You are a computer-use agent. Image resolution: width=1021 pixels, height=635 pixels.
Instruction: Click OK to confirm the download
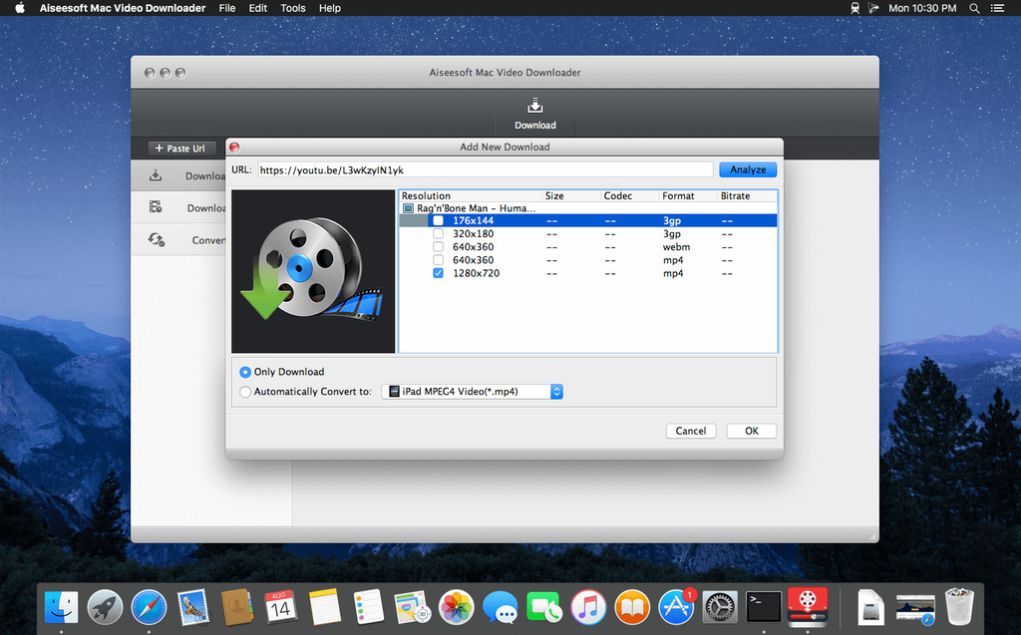(x=751, y=431)
